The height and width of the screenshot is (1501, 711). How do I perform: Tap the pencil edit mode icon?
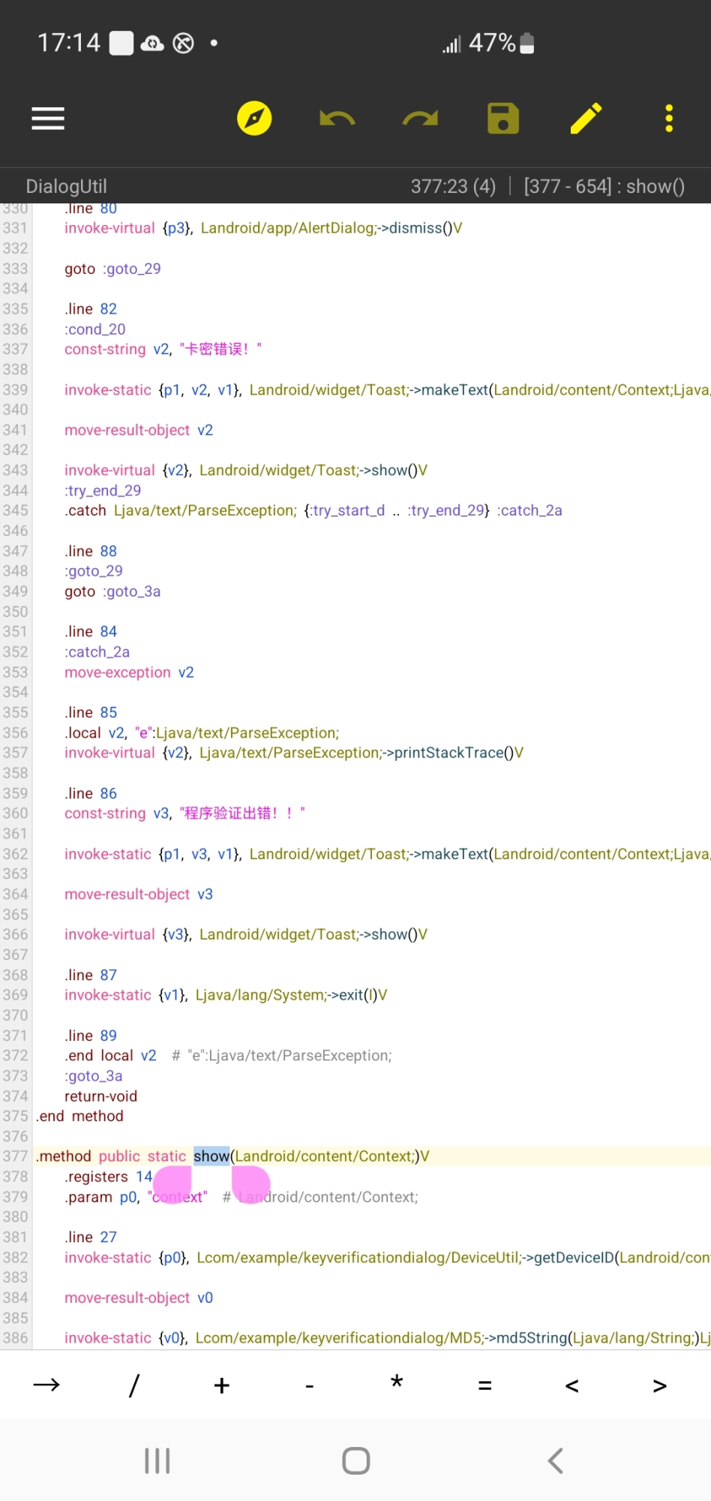pos(586,119)
